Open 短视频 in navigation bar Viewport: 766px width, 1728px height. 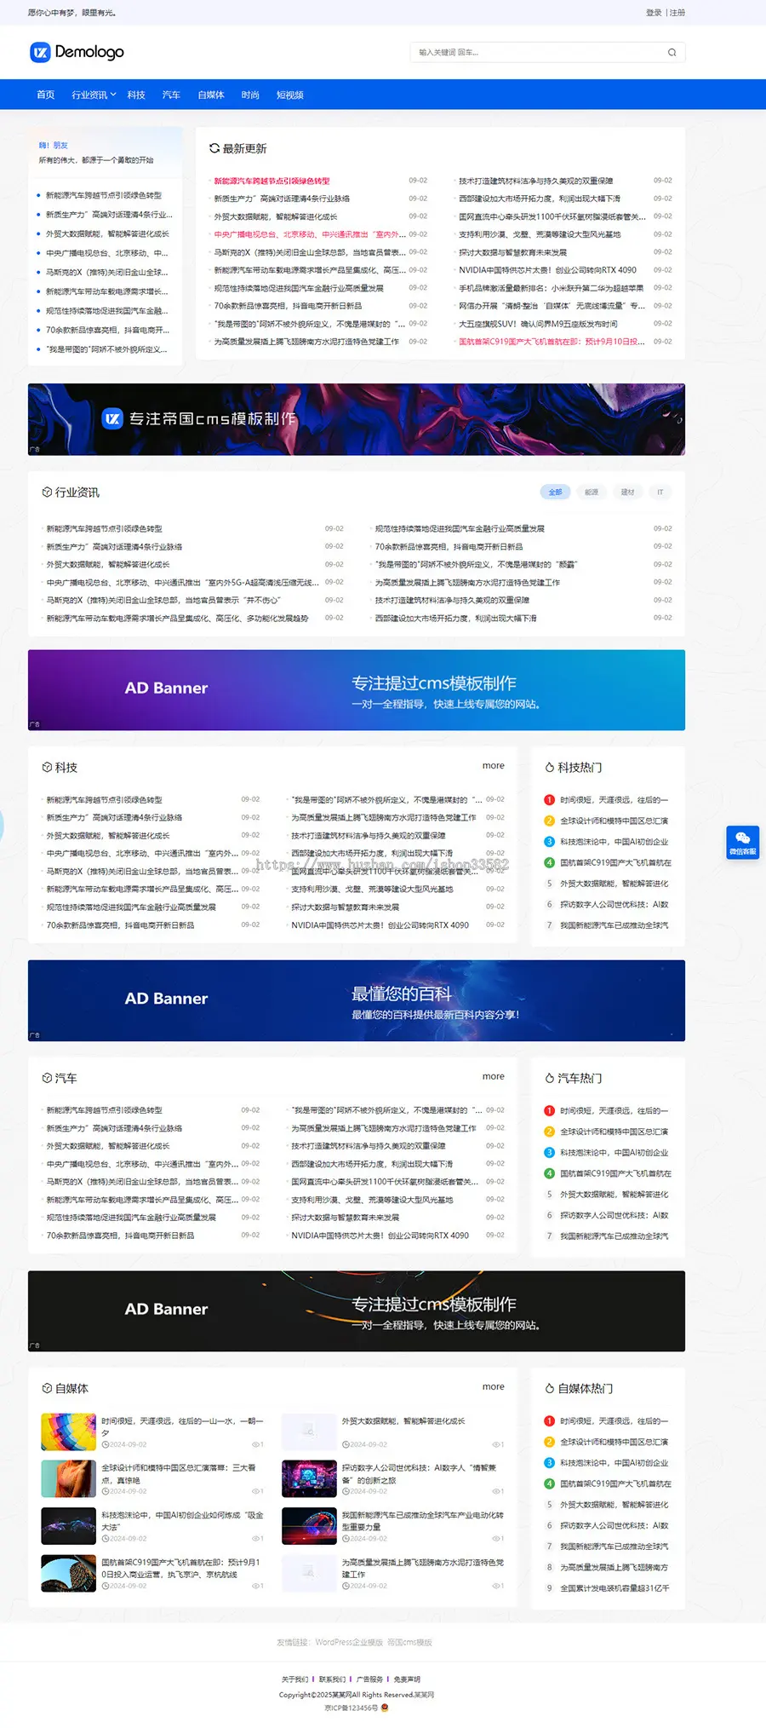[x=290, y=95]
